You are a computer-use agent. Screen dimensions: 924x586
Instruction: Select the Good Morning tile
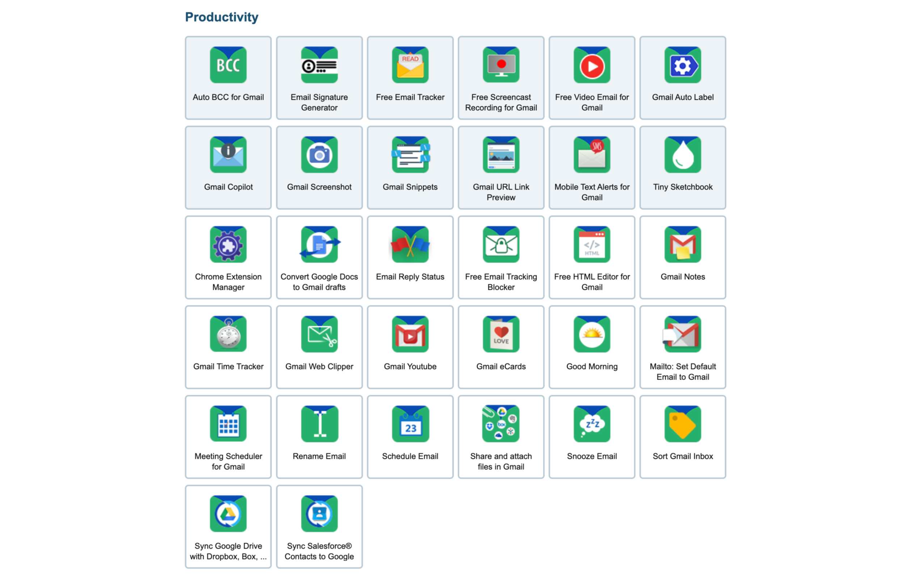(591, 347)
